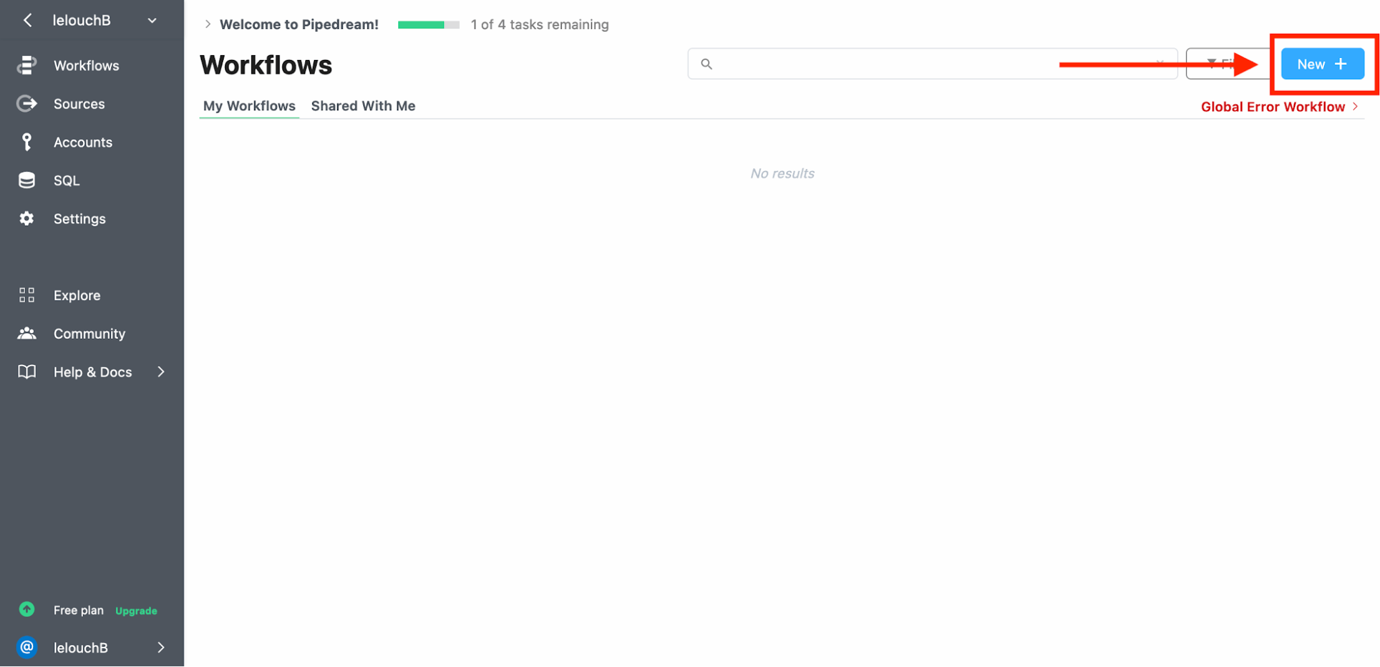This screenshot has width=1380, height=667.
Task: Create a new workflow with New button
Action: [x=1322, y=64]
